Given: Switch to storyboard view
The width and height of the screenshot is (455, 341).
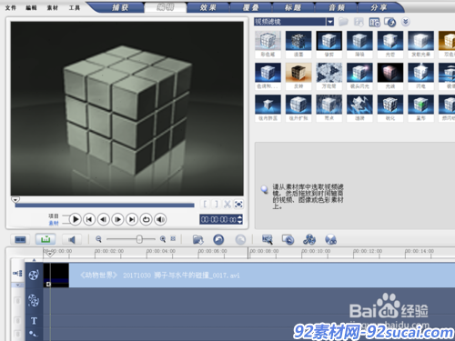Looking at the screenshot, I should pos(21,239).
